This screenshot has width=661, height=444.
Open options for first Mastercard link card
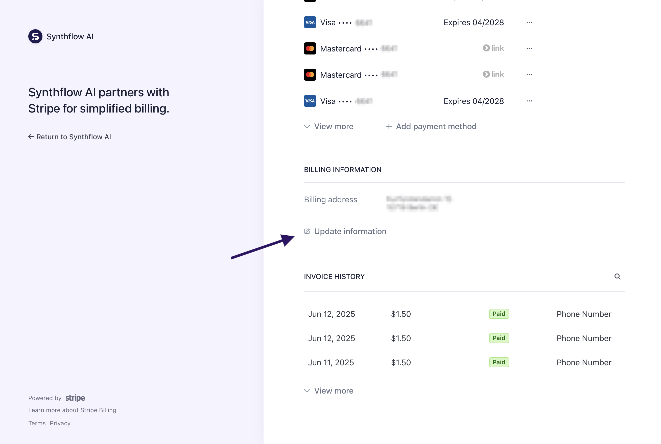[x=529, y=48]
